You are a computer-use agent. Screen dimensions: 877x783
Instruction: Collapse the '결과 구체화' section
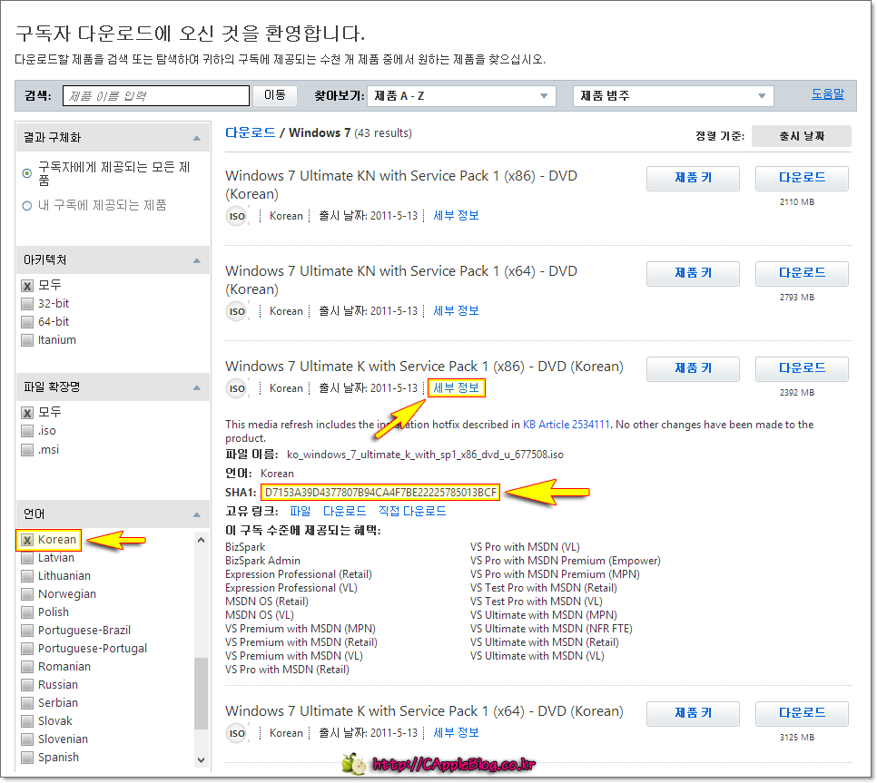coord(196,138)
